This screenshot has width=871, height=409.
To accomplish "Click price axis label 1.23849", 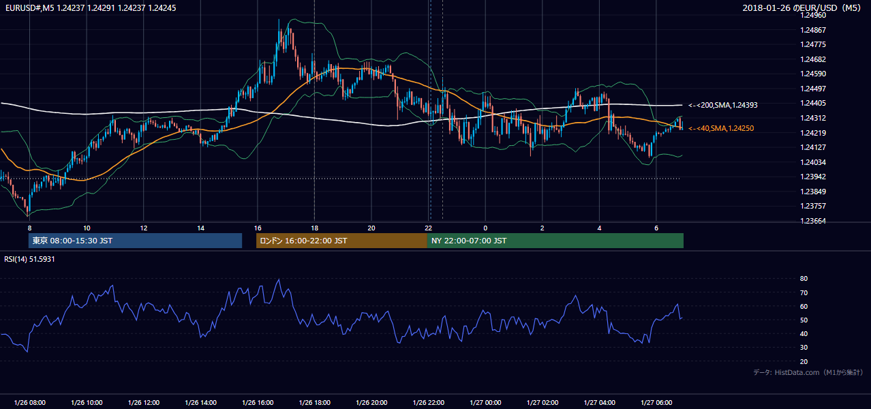I will tap(812, 192).
